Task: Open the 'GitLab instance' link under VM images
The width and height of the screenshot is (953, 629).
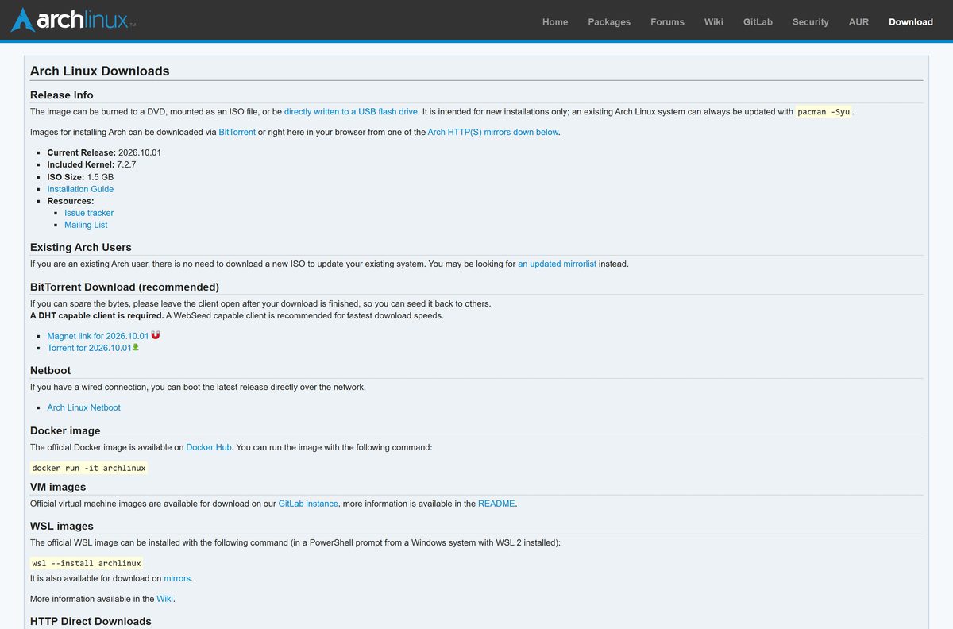Action: (x=308, y=504)
